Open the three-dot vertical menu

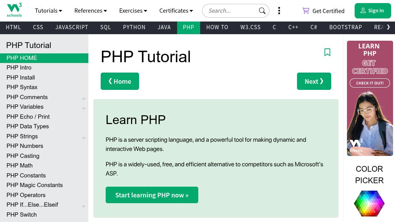click(279, 11)
